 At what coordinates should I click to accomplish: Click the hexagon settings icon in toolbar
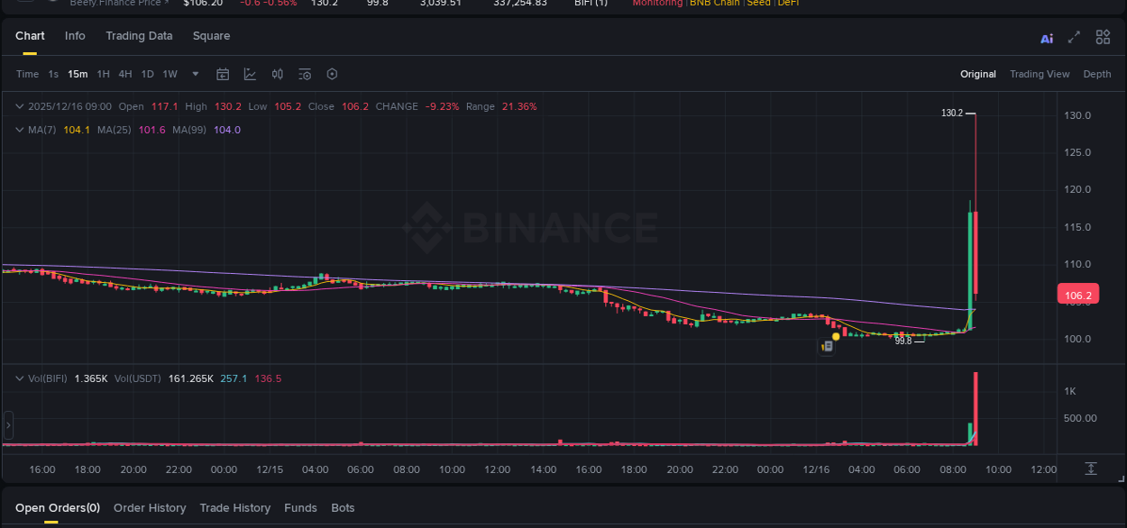coord(332,74)
